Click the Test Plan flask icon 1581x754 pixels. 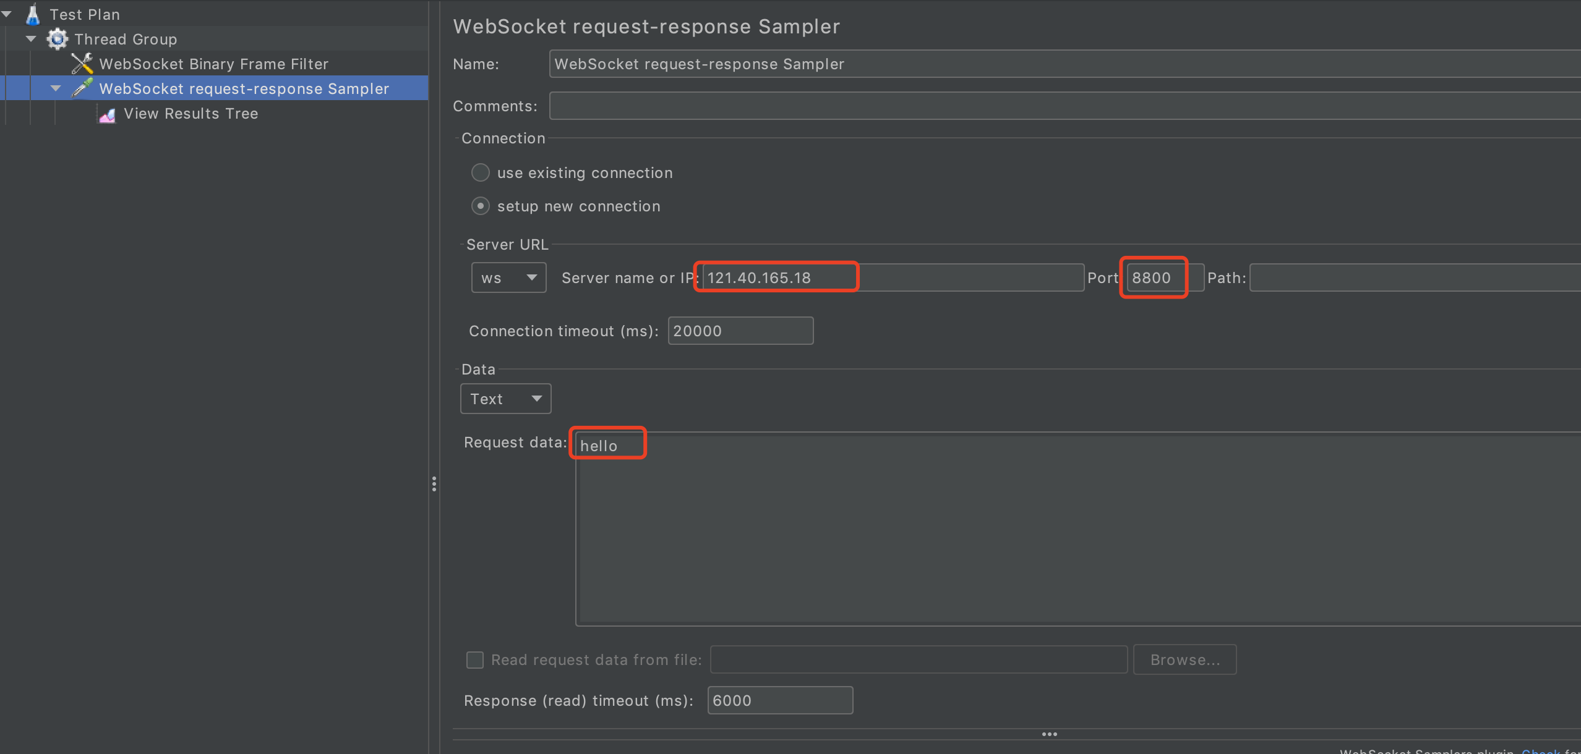click(x=33, y=14)
